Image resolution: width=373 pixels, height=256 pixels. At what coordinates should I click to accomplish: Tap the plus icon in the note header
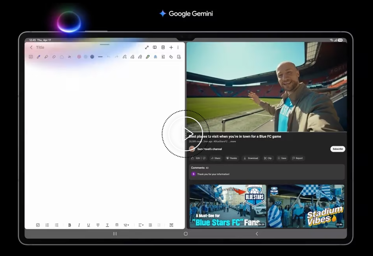171,48
